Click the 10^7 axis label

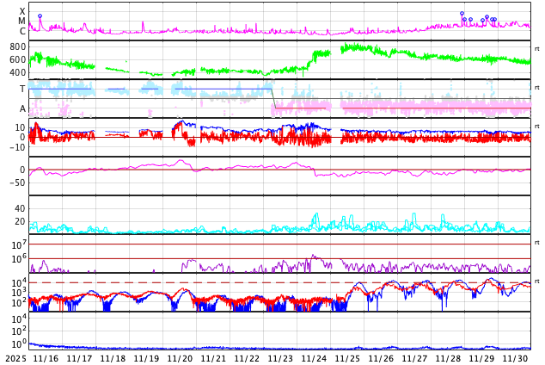[20, 245]
